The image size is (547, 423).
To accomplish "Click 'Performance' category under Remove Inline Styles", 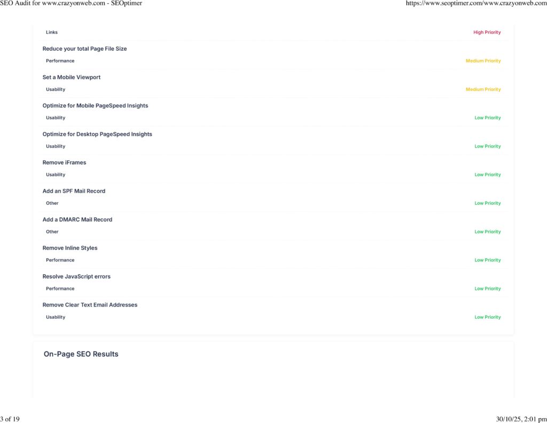I will click(x=60, y=260).
